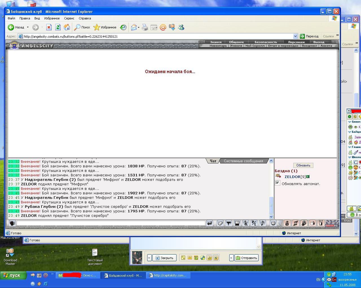Viewport: 361px width, 288px height.
Task: Open the Умения link
Action: click(236, 46)
